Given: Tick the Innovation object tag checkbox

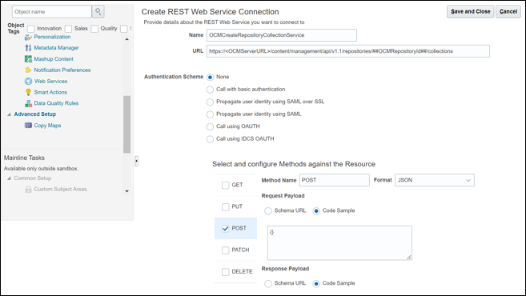Looking at the screenshot, I should (31, 29).
